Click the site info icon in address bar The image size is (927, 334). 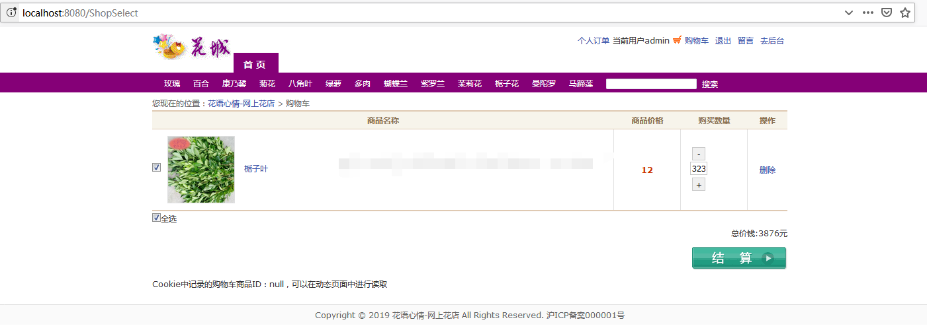pos(11,13)
